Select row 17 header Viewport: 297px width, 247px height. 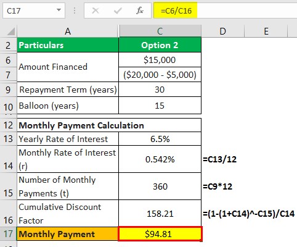click(x=8, y=234)
